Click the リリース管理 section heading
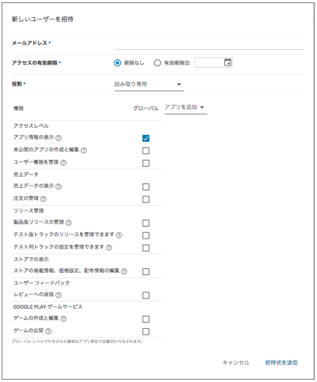The height and width of the screenshot is (382, 317). tap(29, 210)
